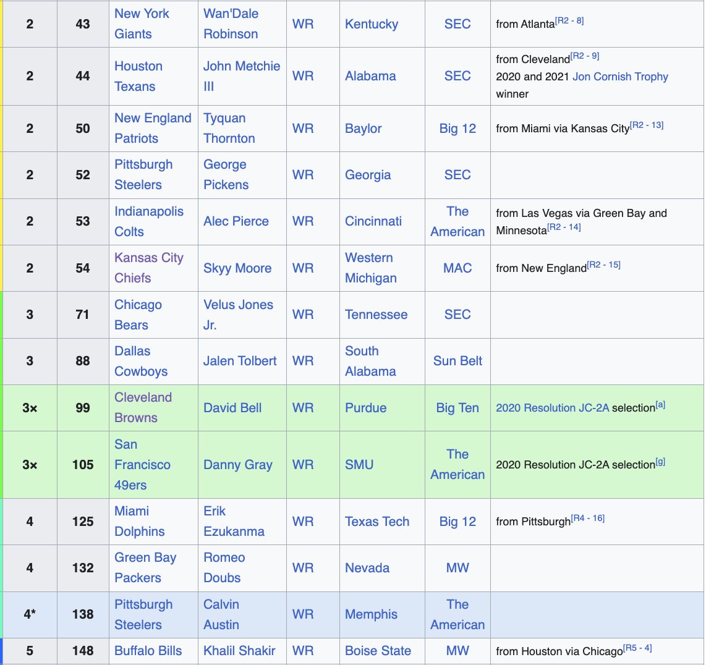Viewport: 706px width, 665px height.
Task: Open Wan'Dale Robinson player page
Action: 231,24
